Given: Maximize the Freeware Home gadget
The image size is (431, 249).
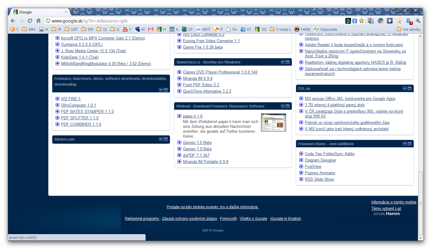Looking at the screenshot, I should pos(409,144).
